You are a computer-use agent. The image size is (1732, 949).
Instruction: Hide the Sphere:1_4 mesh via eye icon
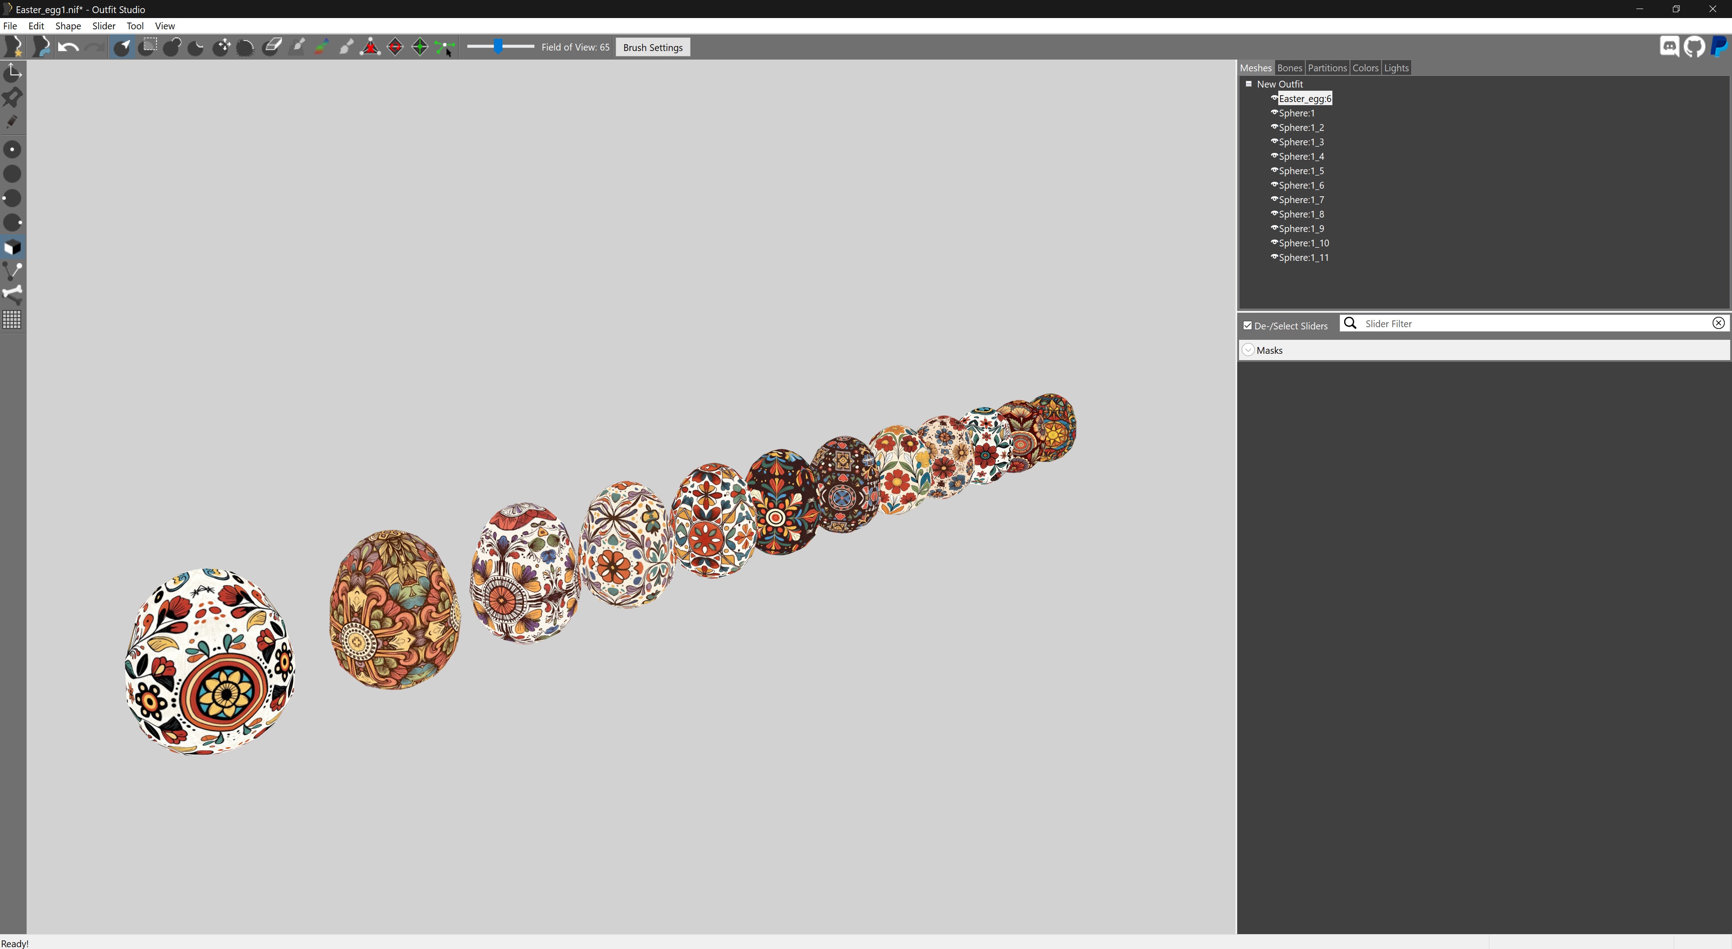1273,156
